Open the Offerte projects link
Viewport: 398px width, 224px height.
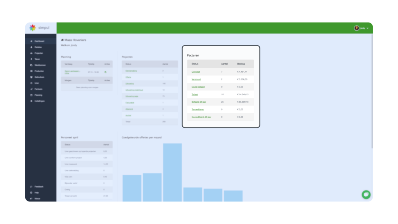128,77
